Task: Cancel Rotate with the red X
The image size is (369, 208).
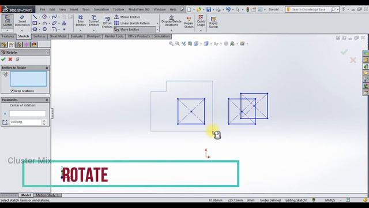Action: point(10,59)
